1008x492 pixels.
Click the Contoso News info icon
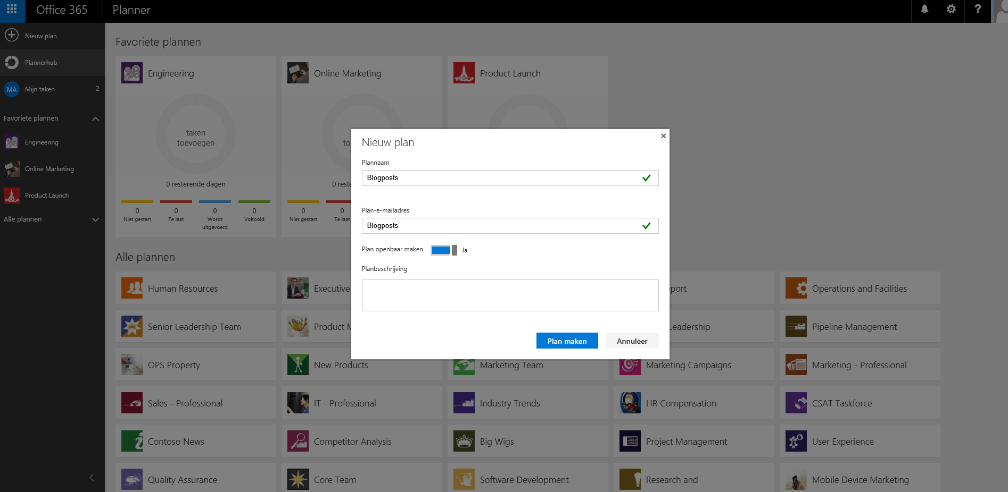132,441
